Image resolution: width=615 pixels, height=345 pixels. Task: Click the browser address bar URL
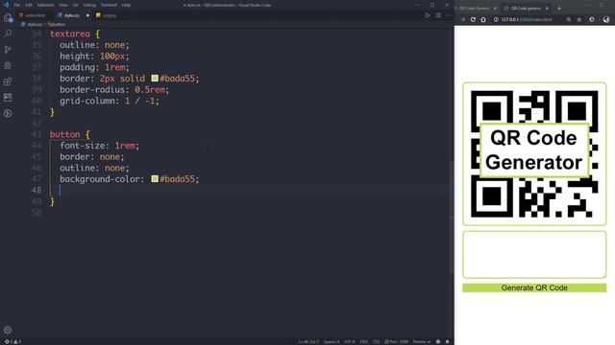[x=527, y=19]
